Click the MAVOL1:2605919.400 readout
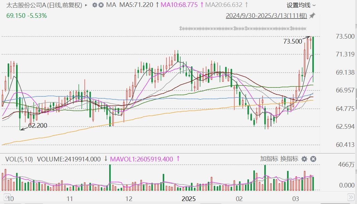Viewport: 357px width, 204px height. coord(141,159)
